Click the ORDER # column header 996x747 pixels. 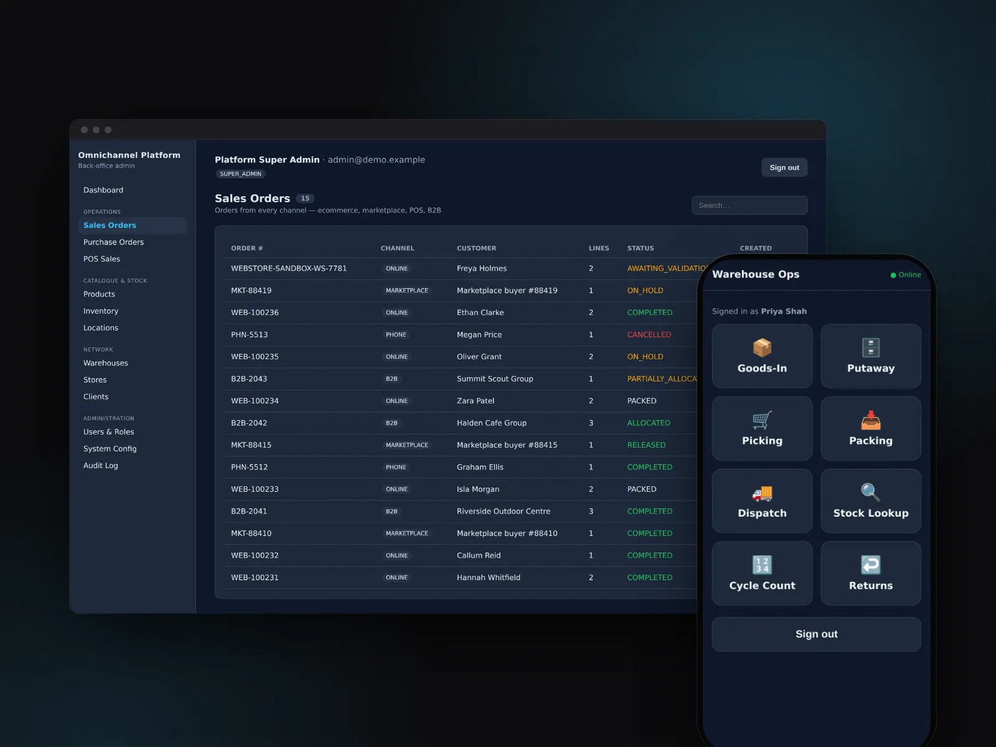point(247,248)
